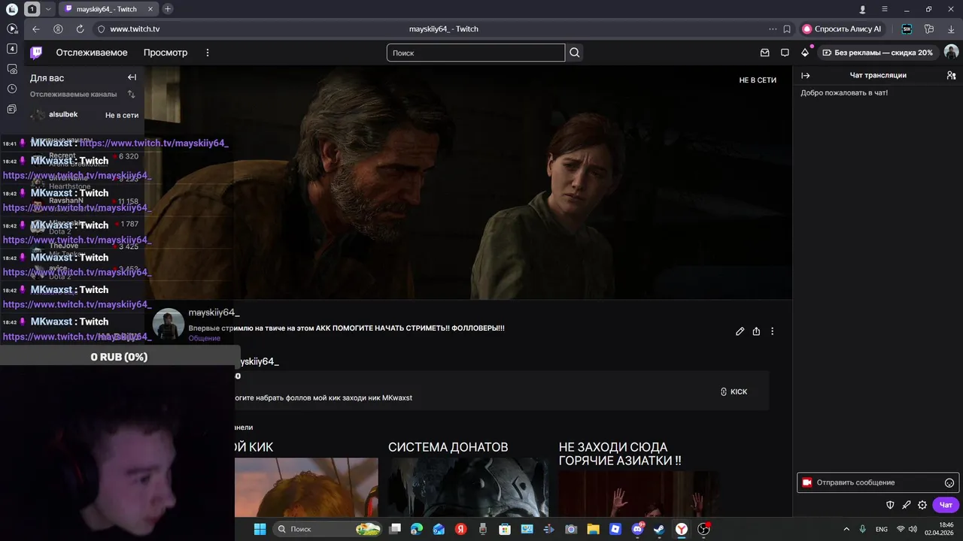Collapse the stream chat panel
This screenshot has width=963, height=541.
click(x=806, y=75)
